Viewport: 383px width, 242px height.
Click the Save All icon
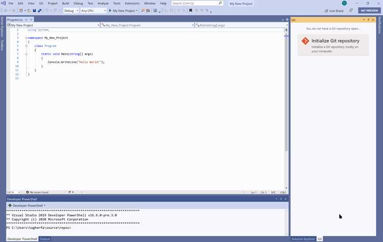[x=39, y=11]
